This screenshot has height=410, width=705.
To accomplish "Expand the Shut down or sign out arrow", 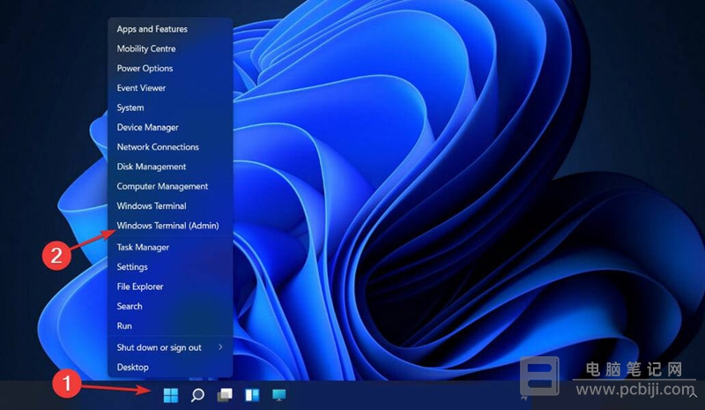I will pos(220,347).
